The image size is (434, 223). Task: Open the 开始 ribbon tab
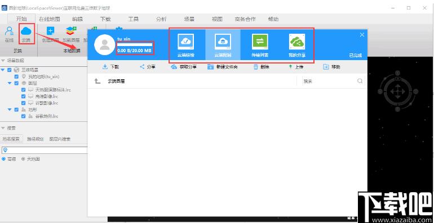(21, 19)
